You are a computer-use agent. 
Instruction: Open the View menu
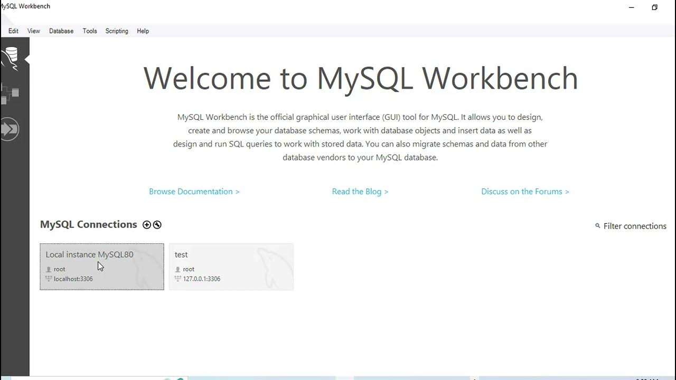[x=34, y=31]
